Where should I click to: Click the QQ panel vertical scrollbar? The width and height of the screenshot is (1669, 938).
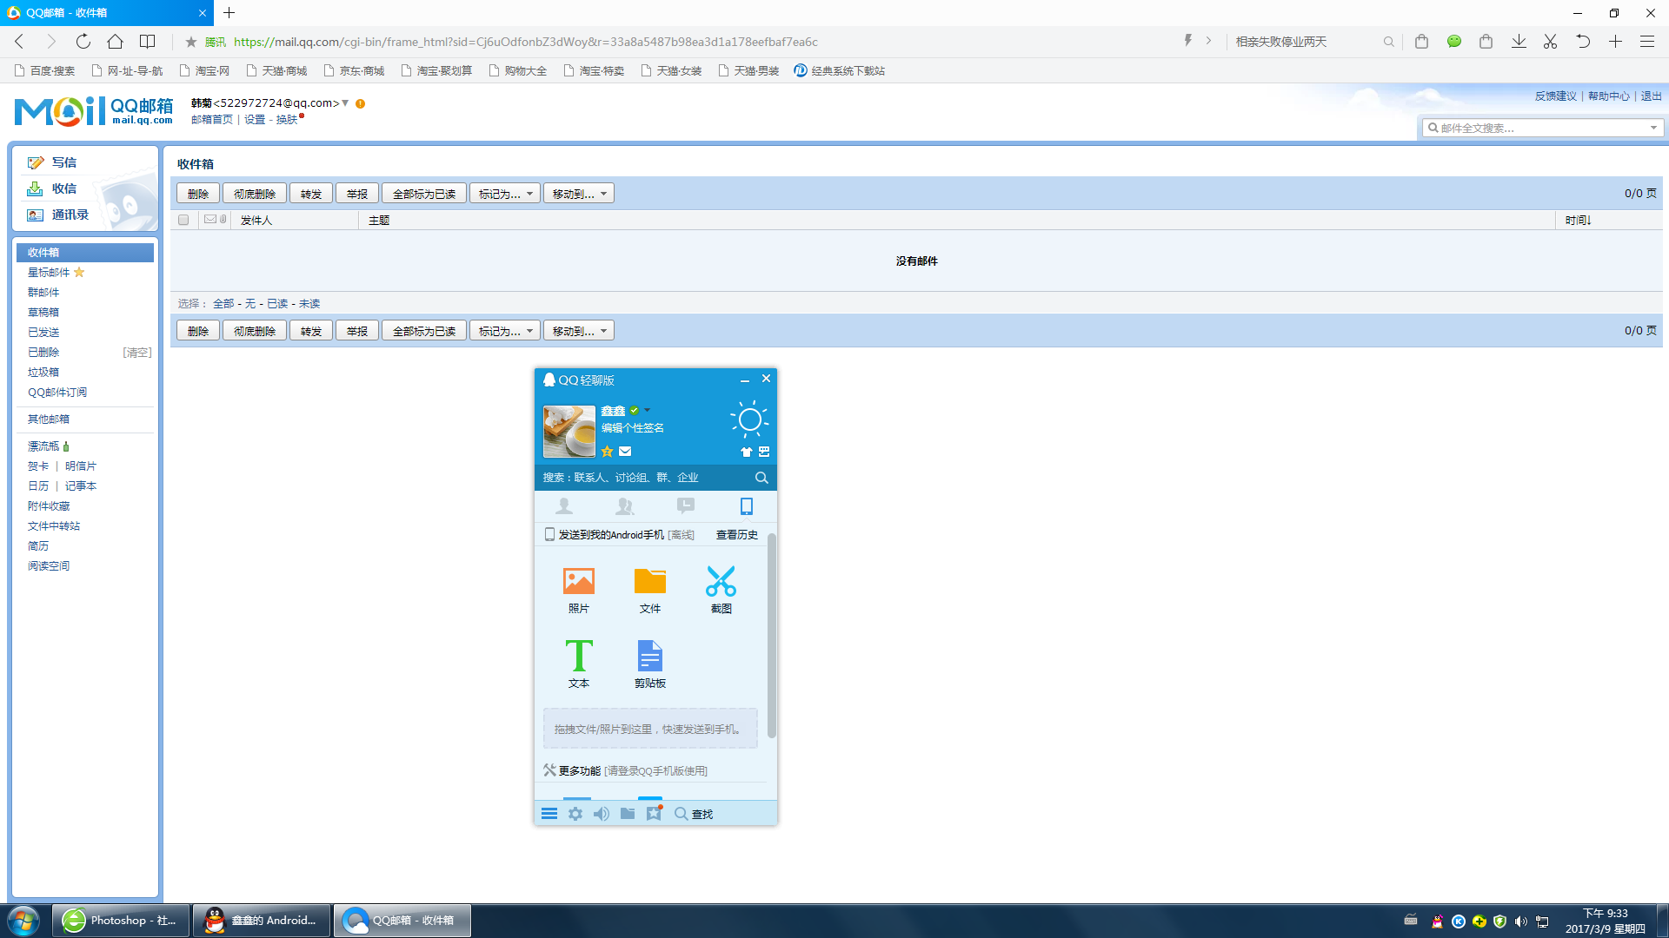pyautogui.click(x=771, y=634)
